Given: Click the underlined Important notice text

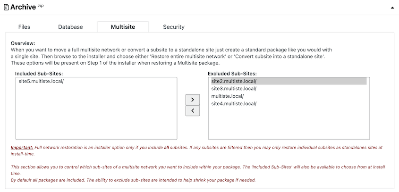Looking at the screenshot, I should point(22,148).
